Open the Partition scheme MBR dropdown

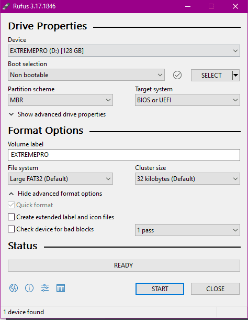point(60,100)
